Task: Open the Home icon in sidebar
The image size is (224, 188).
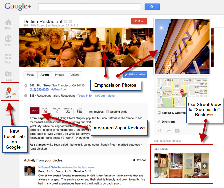Action: [x=8, y=22]
